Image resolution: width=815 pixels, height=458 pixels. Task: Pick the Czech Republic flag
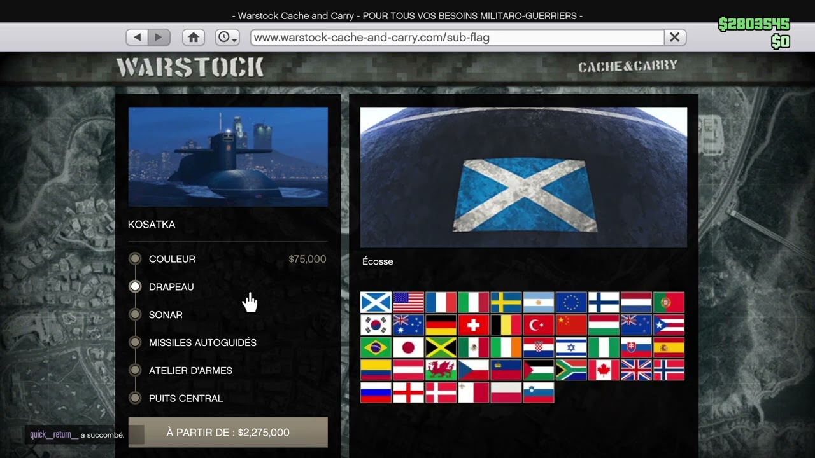tap(473, 370)
